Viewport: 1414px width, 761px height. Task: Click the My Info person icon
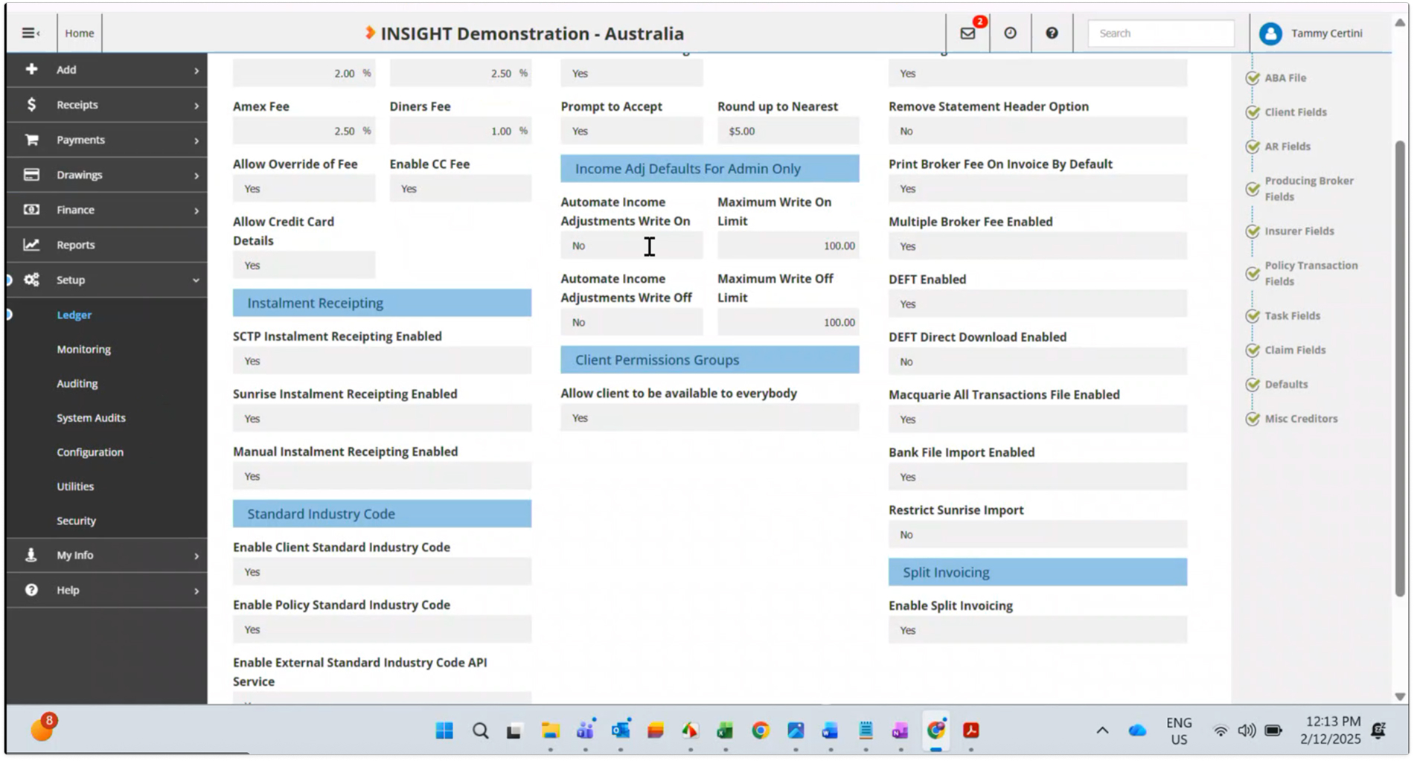pyautogui.click(x=31, y=555)
